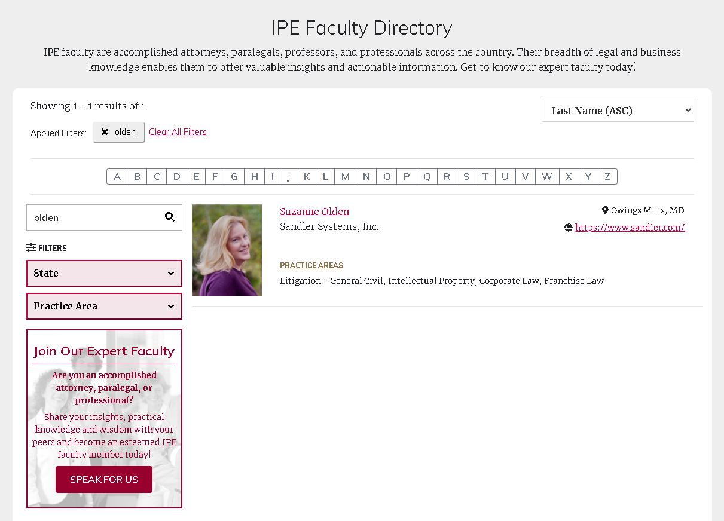Screen dimensions: 724x521
Task: Filter faculty by letter H
Action: 254,177
